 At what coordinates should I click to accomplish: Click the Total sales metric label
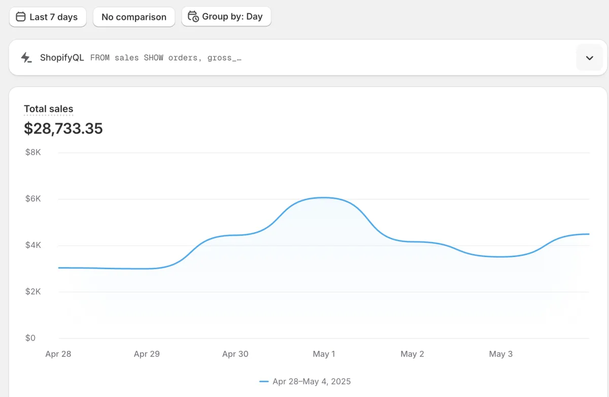point(49,109)
